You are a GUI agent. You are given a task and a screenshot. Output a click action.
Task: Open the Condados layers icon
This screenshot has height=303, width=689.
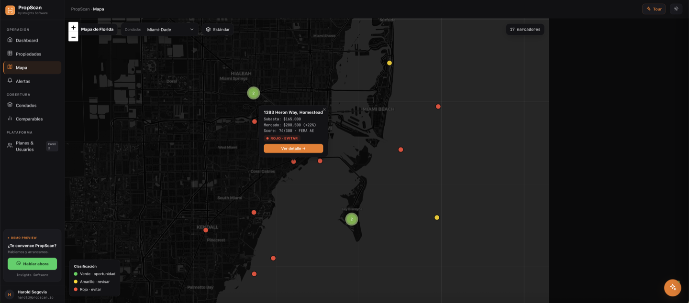click(10, 105)
